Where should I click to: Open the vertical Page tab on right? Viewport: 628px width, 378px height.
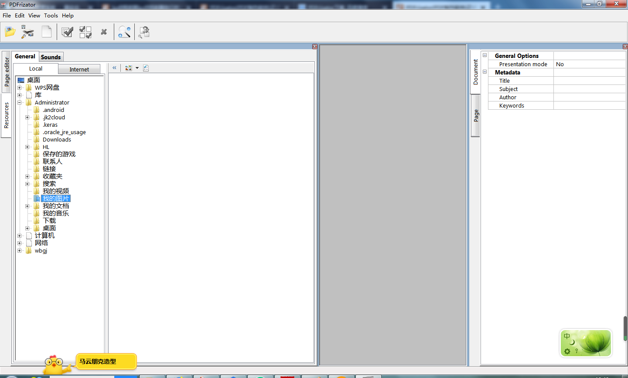coord(476,116)
